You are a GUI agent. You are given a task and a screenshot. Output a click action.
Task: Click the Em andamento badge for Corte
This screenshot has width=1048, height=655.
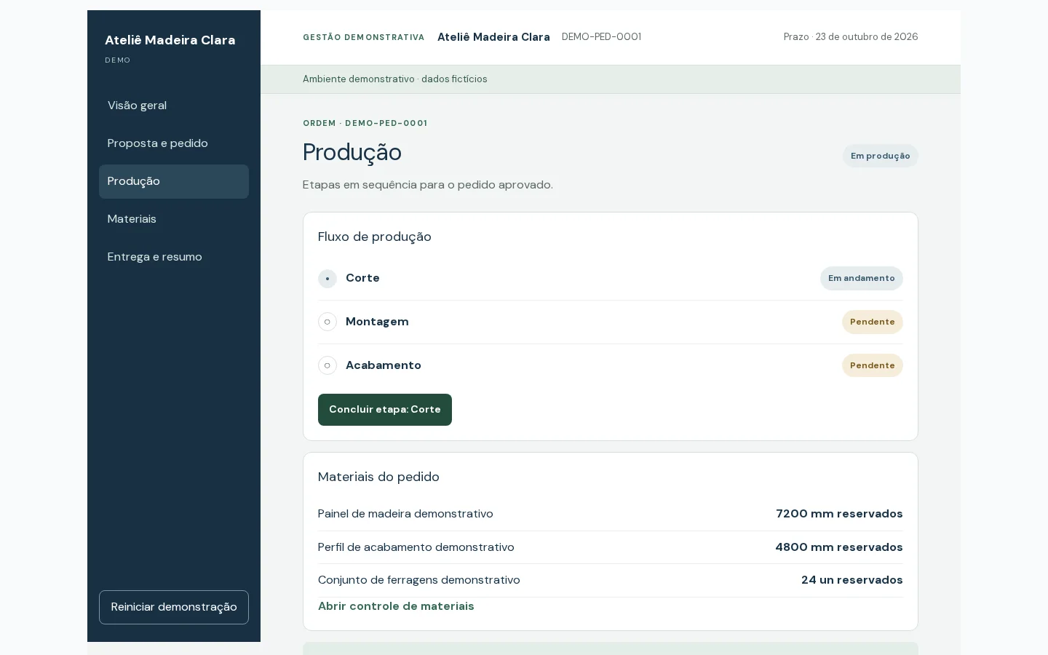(x=861, y=278)
